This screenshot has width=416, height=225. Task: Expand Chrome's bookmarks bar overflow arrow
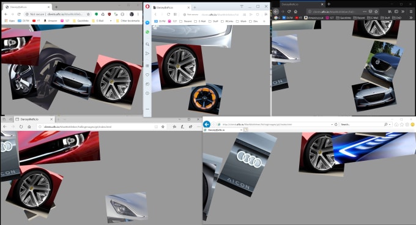111,21
